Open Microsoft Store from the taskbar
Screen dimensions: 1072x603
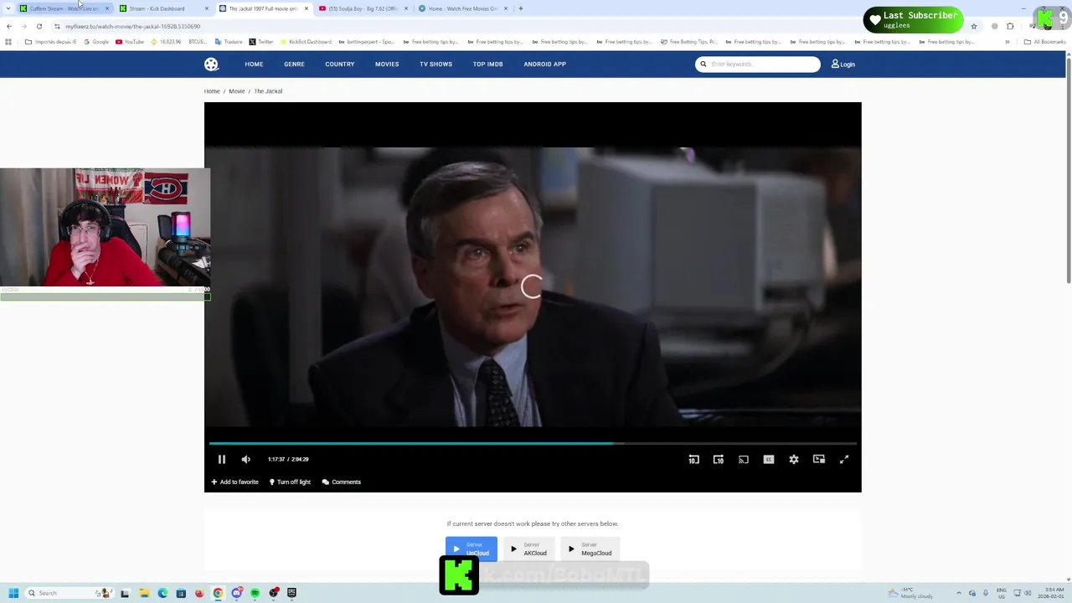point(181,593)
